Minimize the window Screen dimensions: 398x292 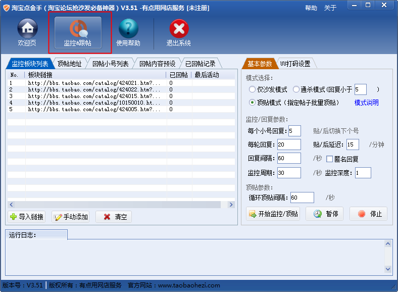pyautogui.click(x=355, y=6)
